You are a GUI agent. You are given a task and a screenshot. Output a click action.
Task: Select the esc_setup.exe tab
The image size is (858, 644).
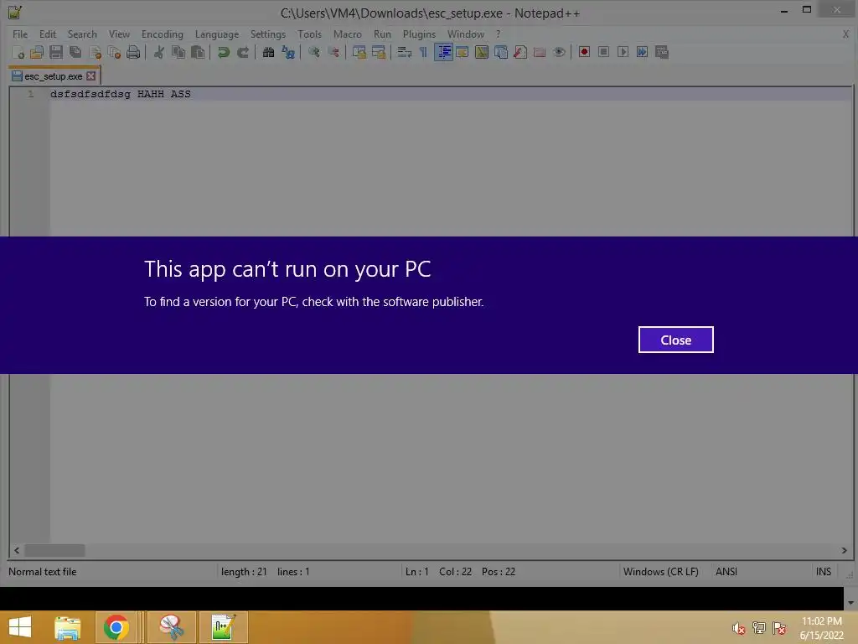(54, 76)
